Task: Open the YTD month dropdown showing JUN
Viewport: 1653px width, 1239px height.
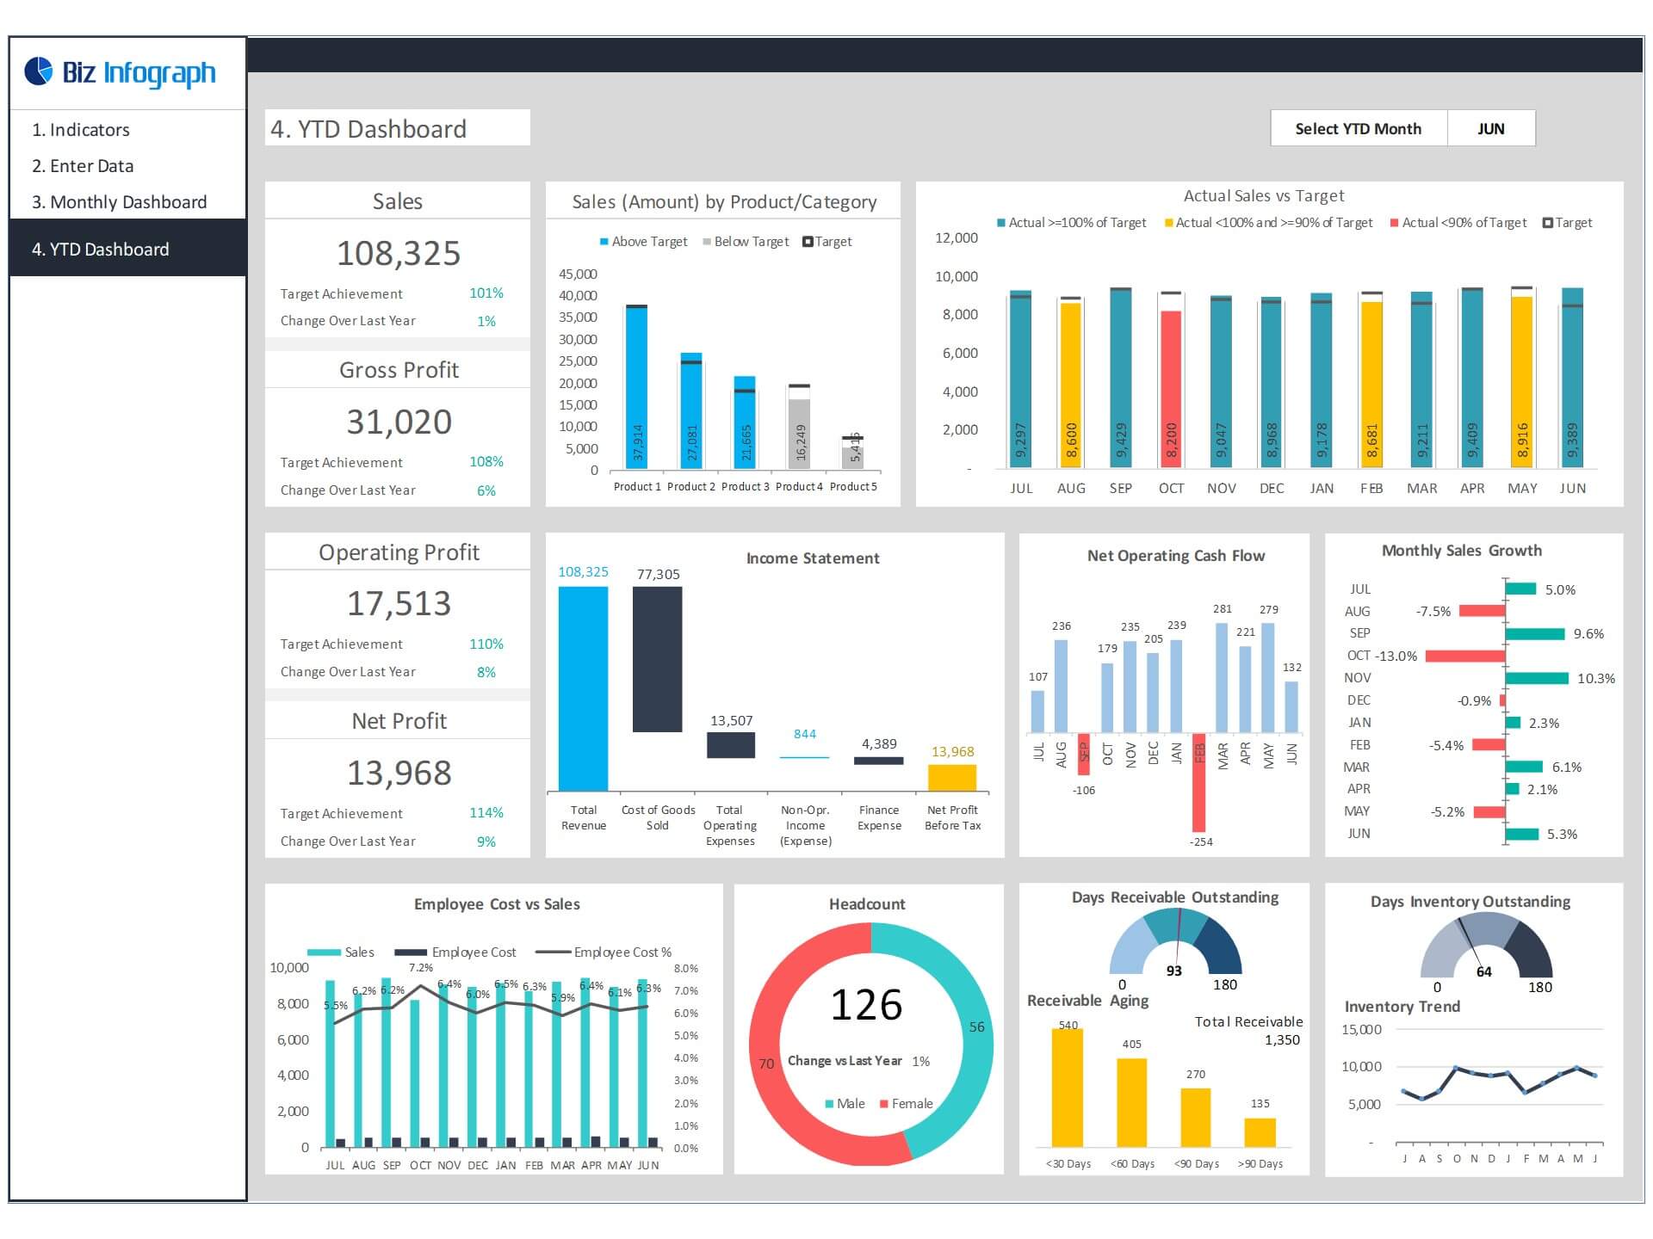Action: pos(1492,128)
